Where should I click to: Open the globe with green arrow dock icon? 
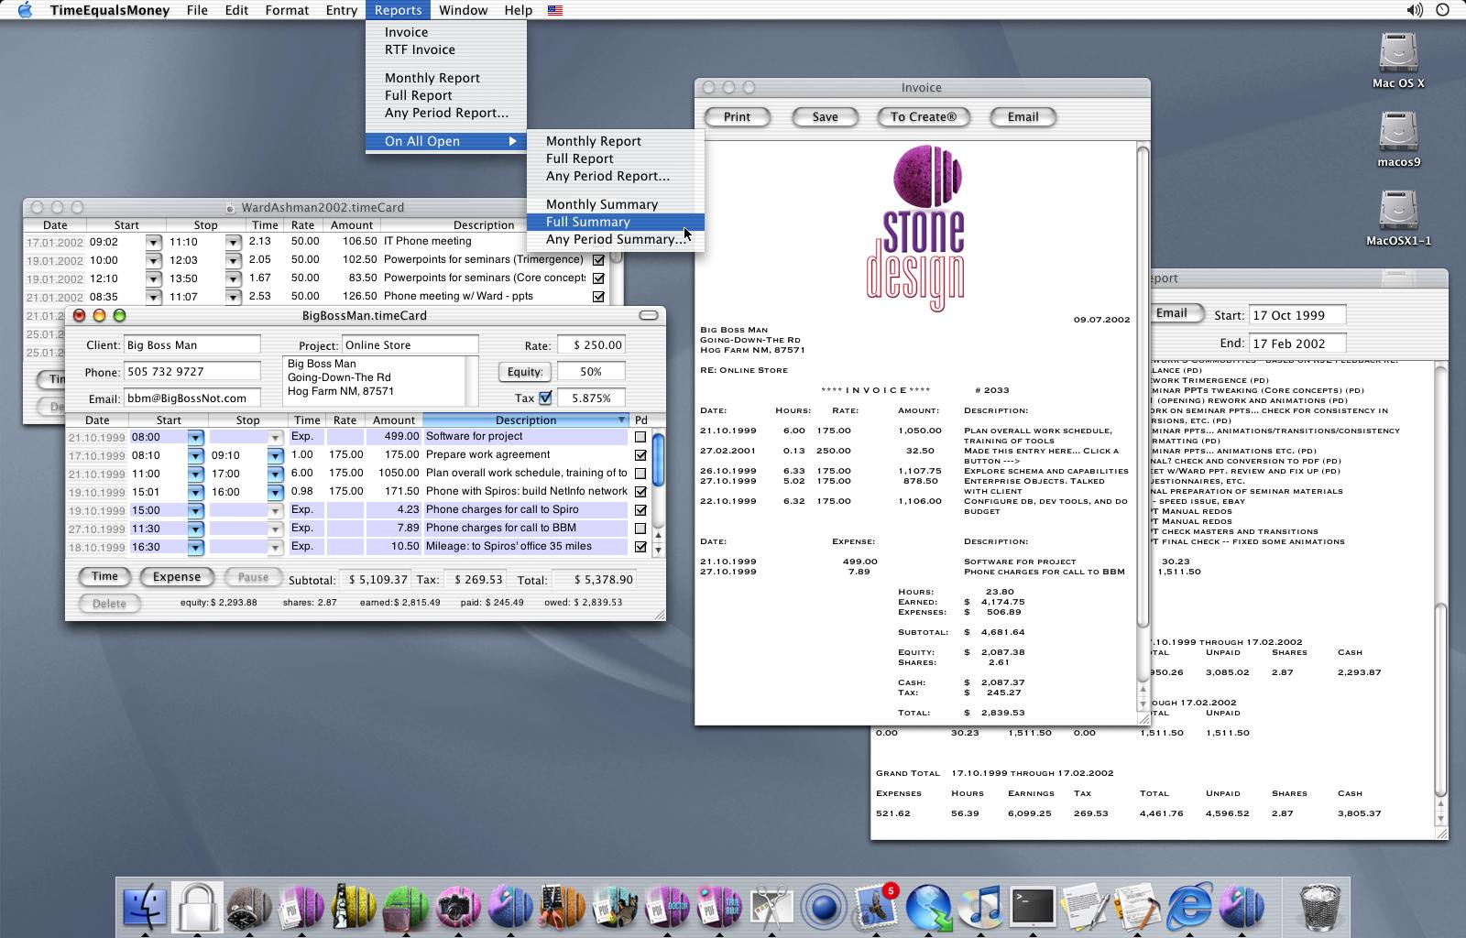pos(928,906)
